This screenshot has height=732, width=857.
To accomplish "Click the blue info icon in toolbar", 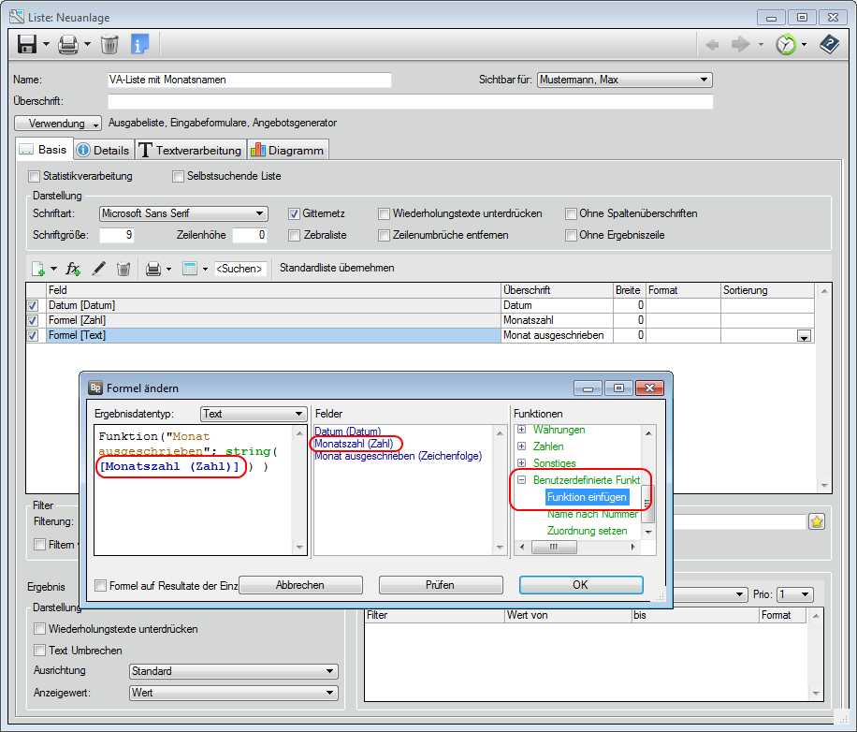I will (x=140, y=44).
